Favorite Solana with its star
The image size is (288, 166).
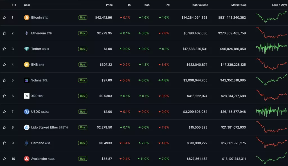click(4, 80)
